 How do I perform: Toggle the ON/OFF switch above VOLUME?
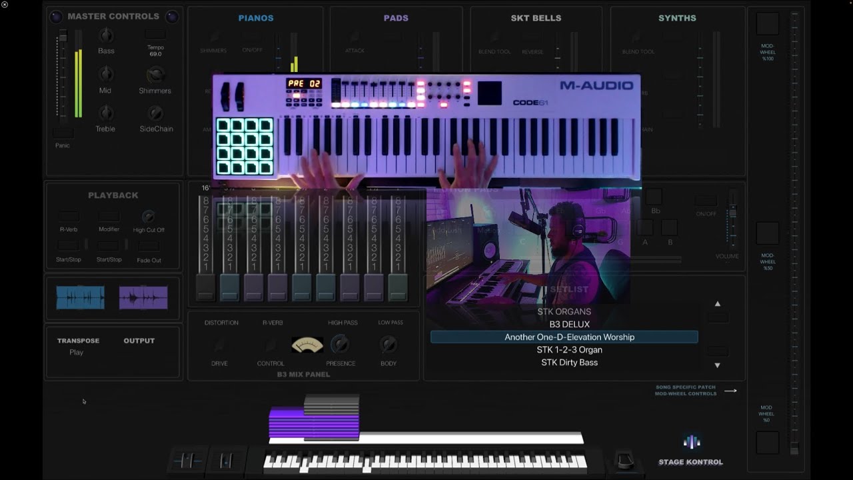click(706, 201)
